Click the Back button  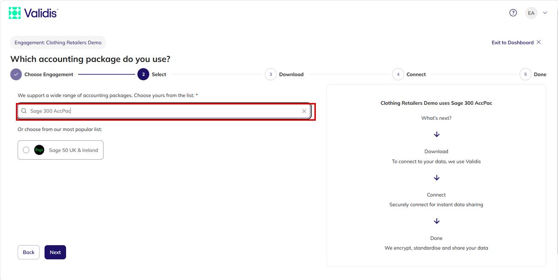(29, 252)
